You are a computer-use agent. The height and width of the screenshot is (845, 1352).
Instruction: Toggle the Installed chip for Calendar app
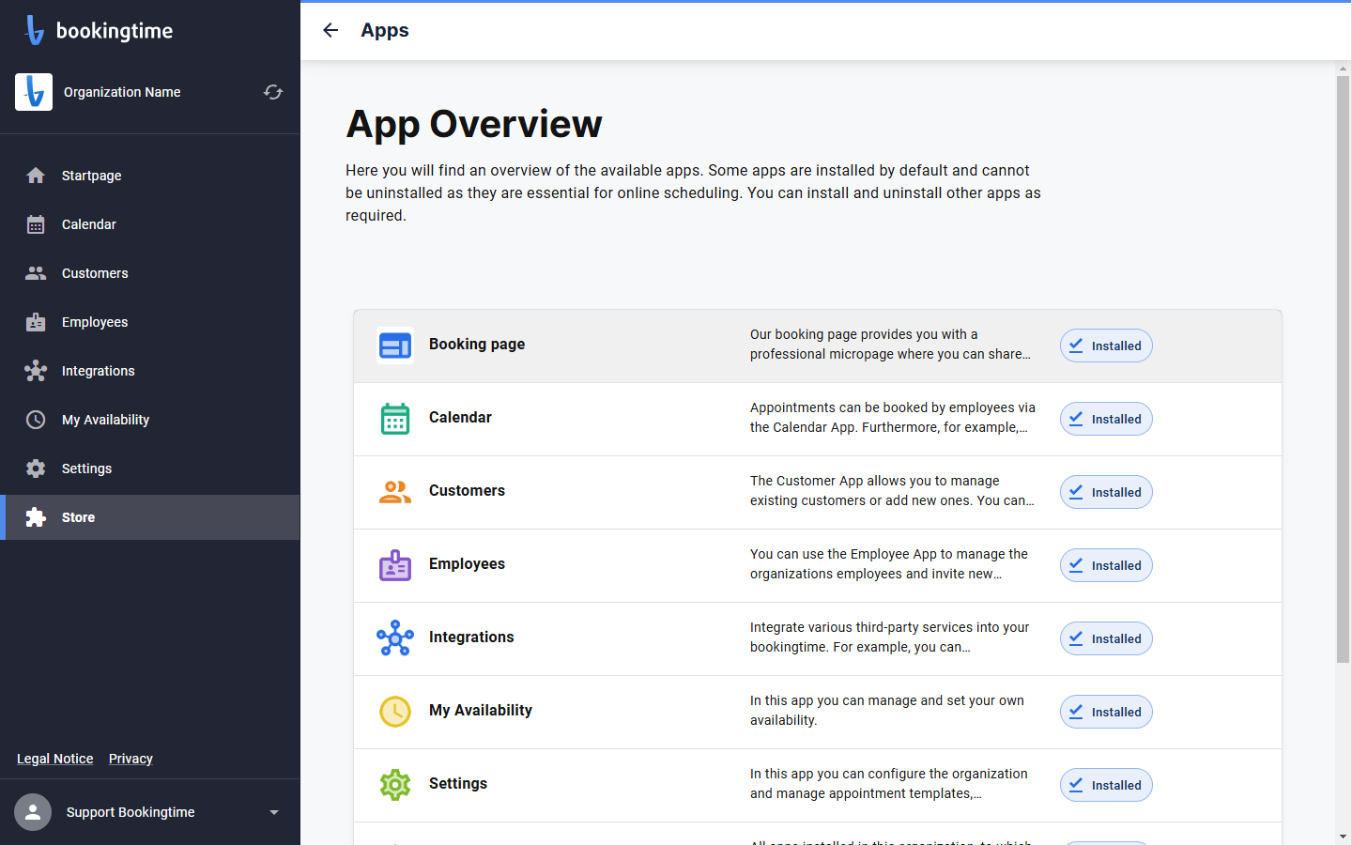pos(1106,419)
